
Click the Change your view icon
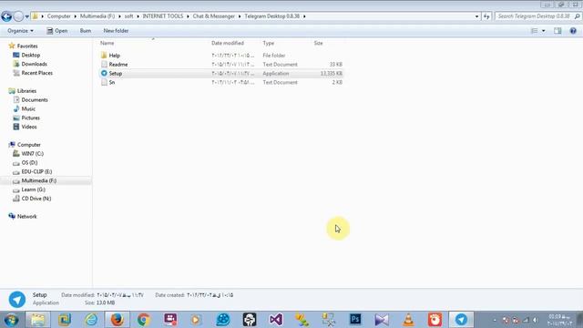tap(535, 31)
